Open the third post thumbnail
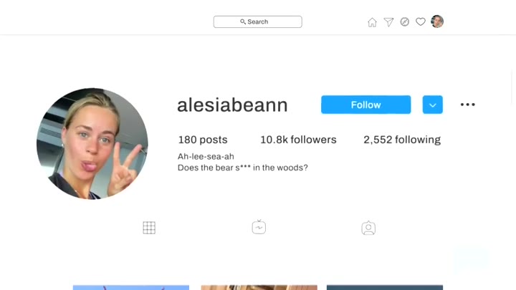The width and height of the screenshot is (516, 290). pos(385,288)
